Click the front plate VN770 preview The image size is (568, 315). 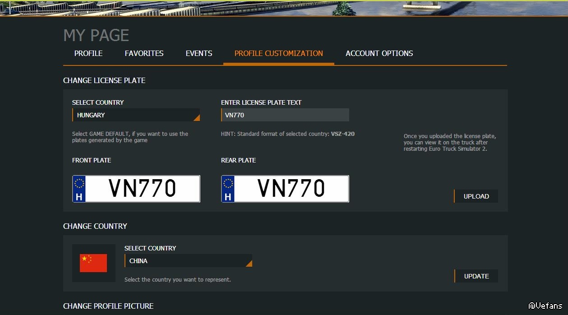pyautogui.click(x=136, y=189)
